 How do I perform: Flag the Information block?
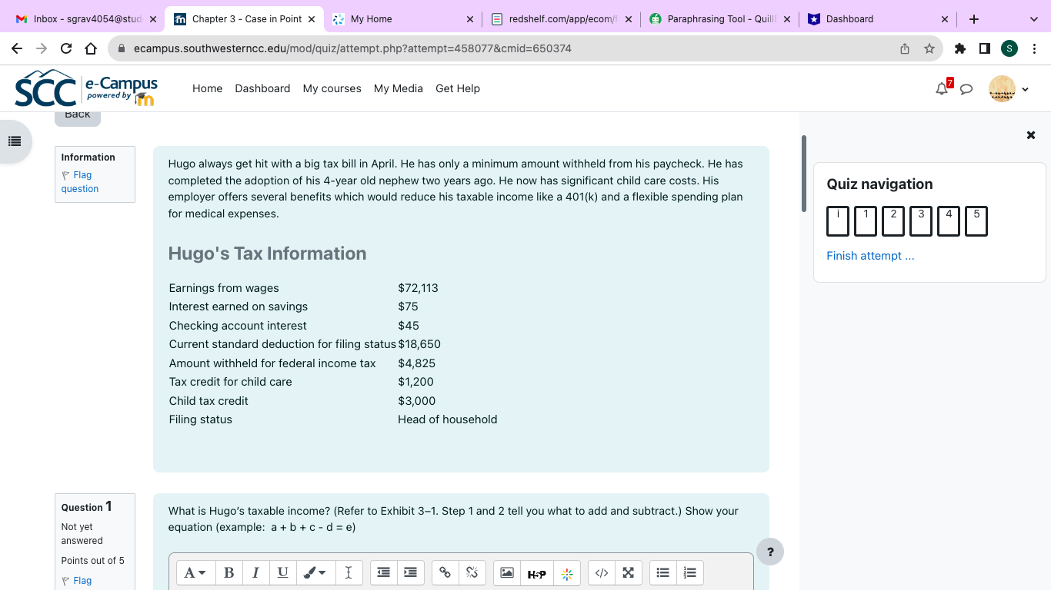pyautogui.click(x=80, y=182)
